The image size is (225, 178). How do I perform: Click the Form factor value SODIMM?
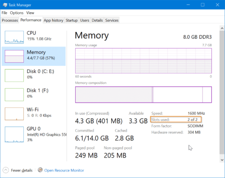195,126
